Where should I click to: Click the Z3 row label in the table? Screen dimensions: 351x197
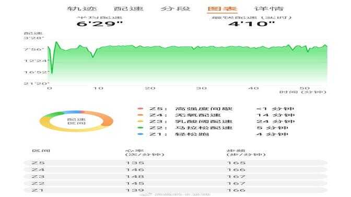tap(38, 177)
